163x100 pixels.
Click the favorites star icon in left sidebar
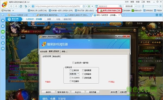click(x=3, y=20)
